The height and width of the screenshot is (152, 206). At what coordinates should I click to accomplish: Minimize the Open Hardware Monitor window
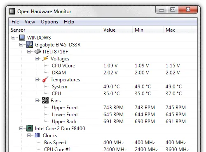(162, 10)
